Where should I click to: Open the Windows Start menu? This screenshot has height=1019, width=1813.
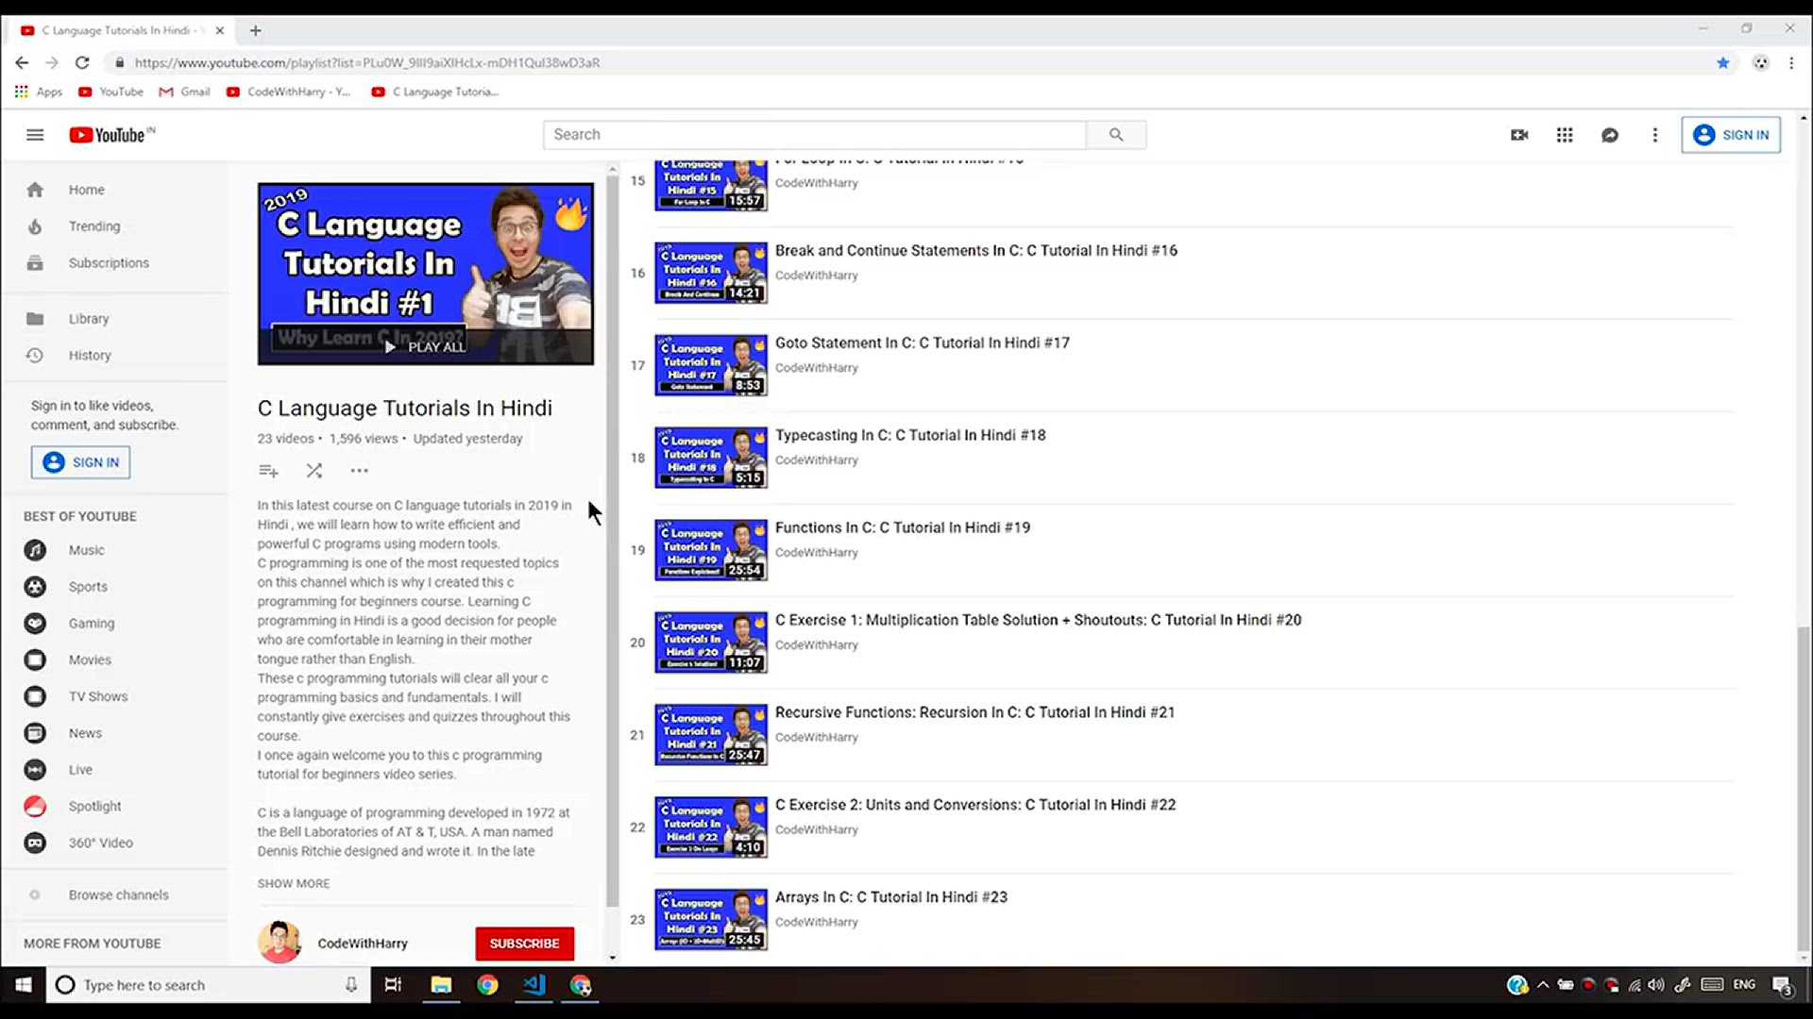pyautogui.click(x=23, y=985)
